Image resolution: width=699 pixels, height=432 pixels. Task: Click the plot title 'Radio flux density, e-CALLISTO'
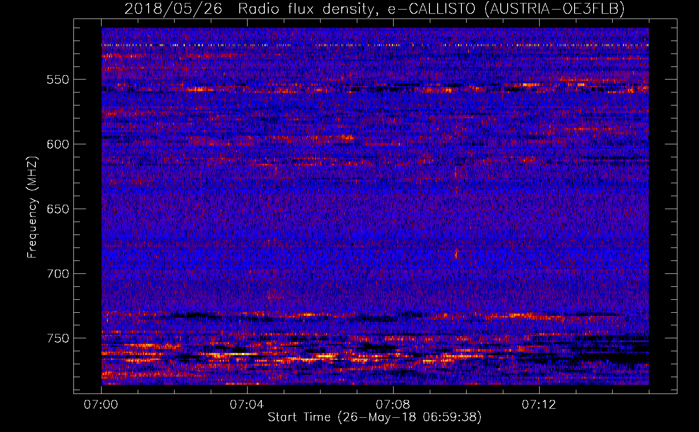357,9
